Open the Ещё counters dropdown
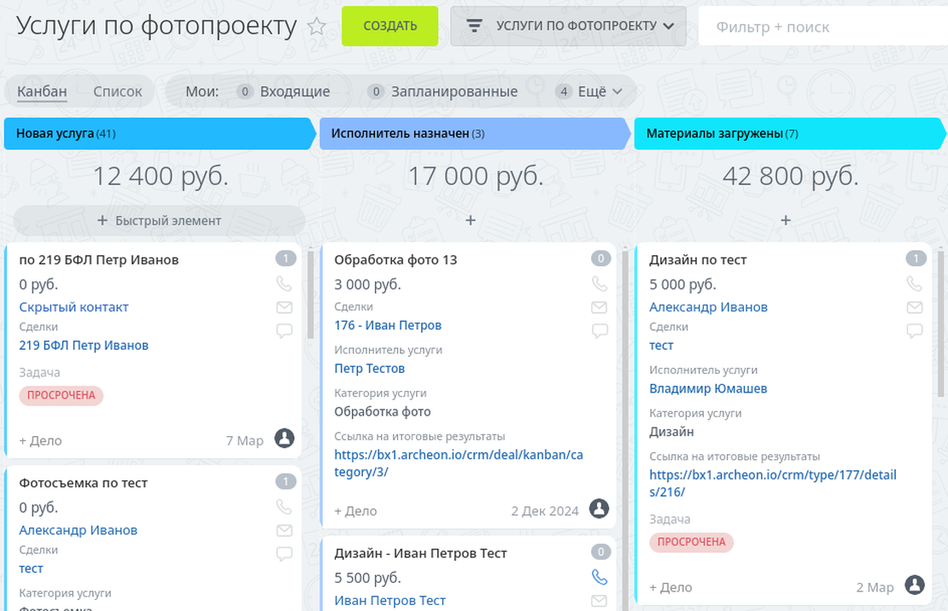The height and width of the screenshot is (611, 948). 591,91
